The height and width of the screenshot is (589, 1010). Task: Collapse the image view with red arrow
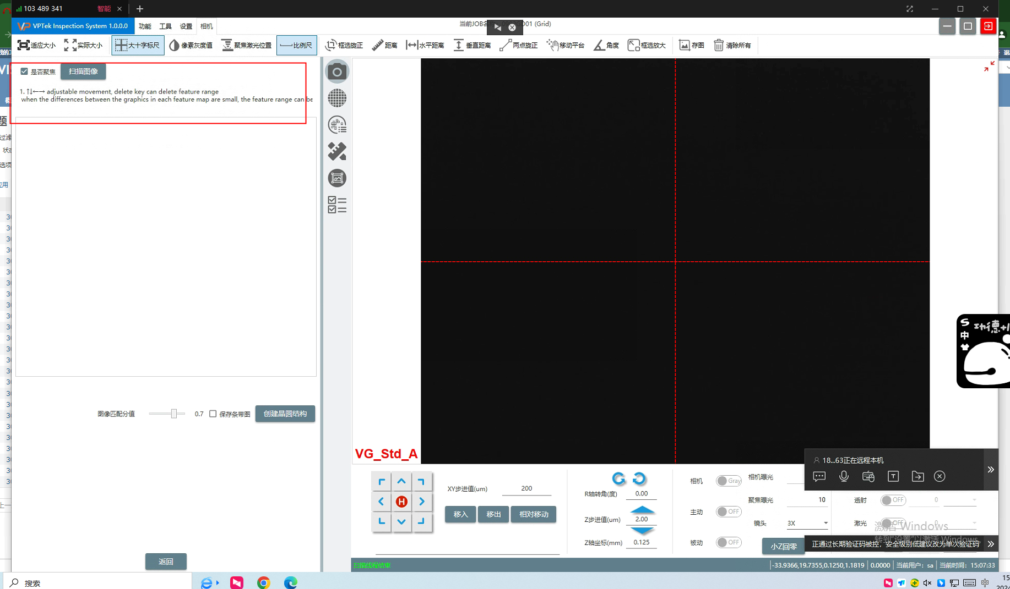(989, 67)
